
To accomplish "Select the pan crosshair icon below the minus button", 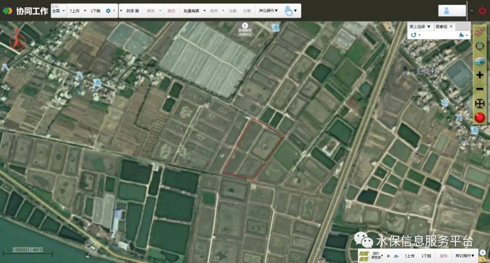I will pyautogui.click(x=480, y=104).
